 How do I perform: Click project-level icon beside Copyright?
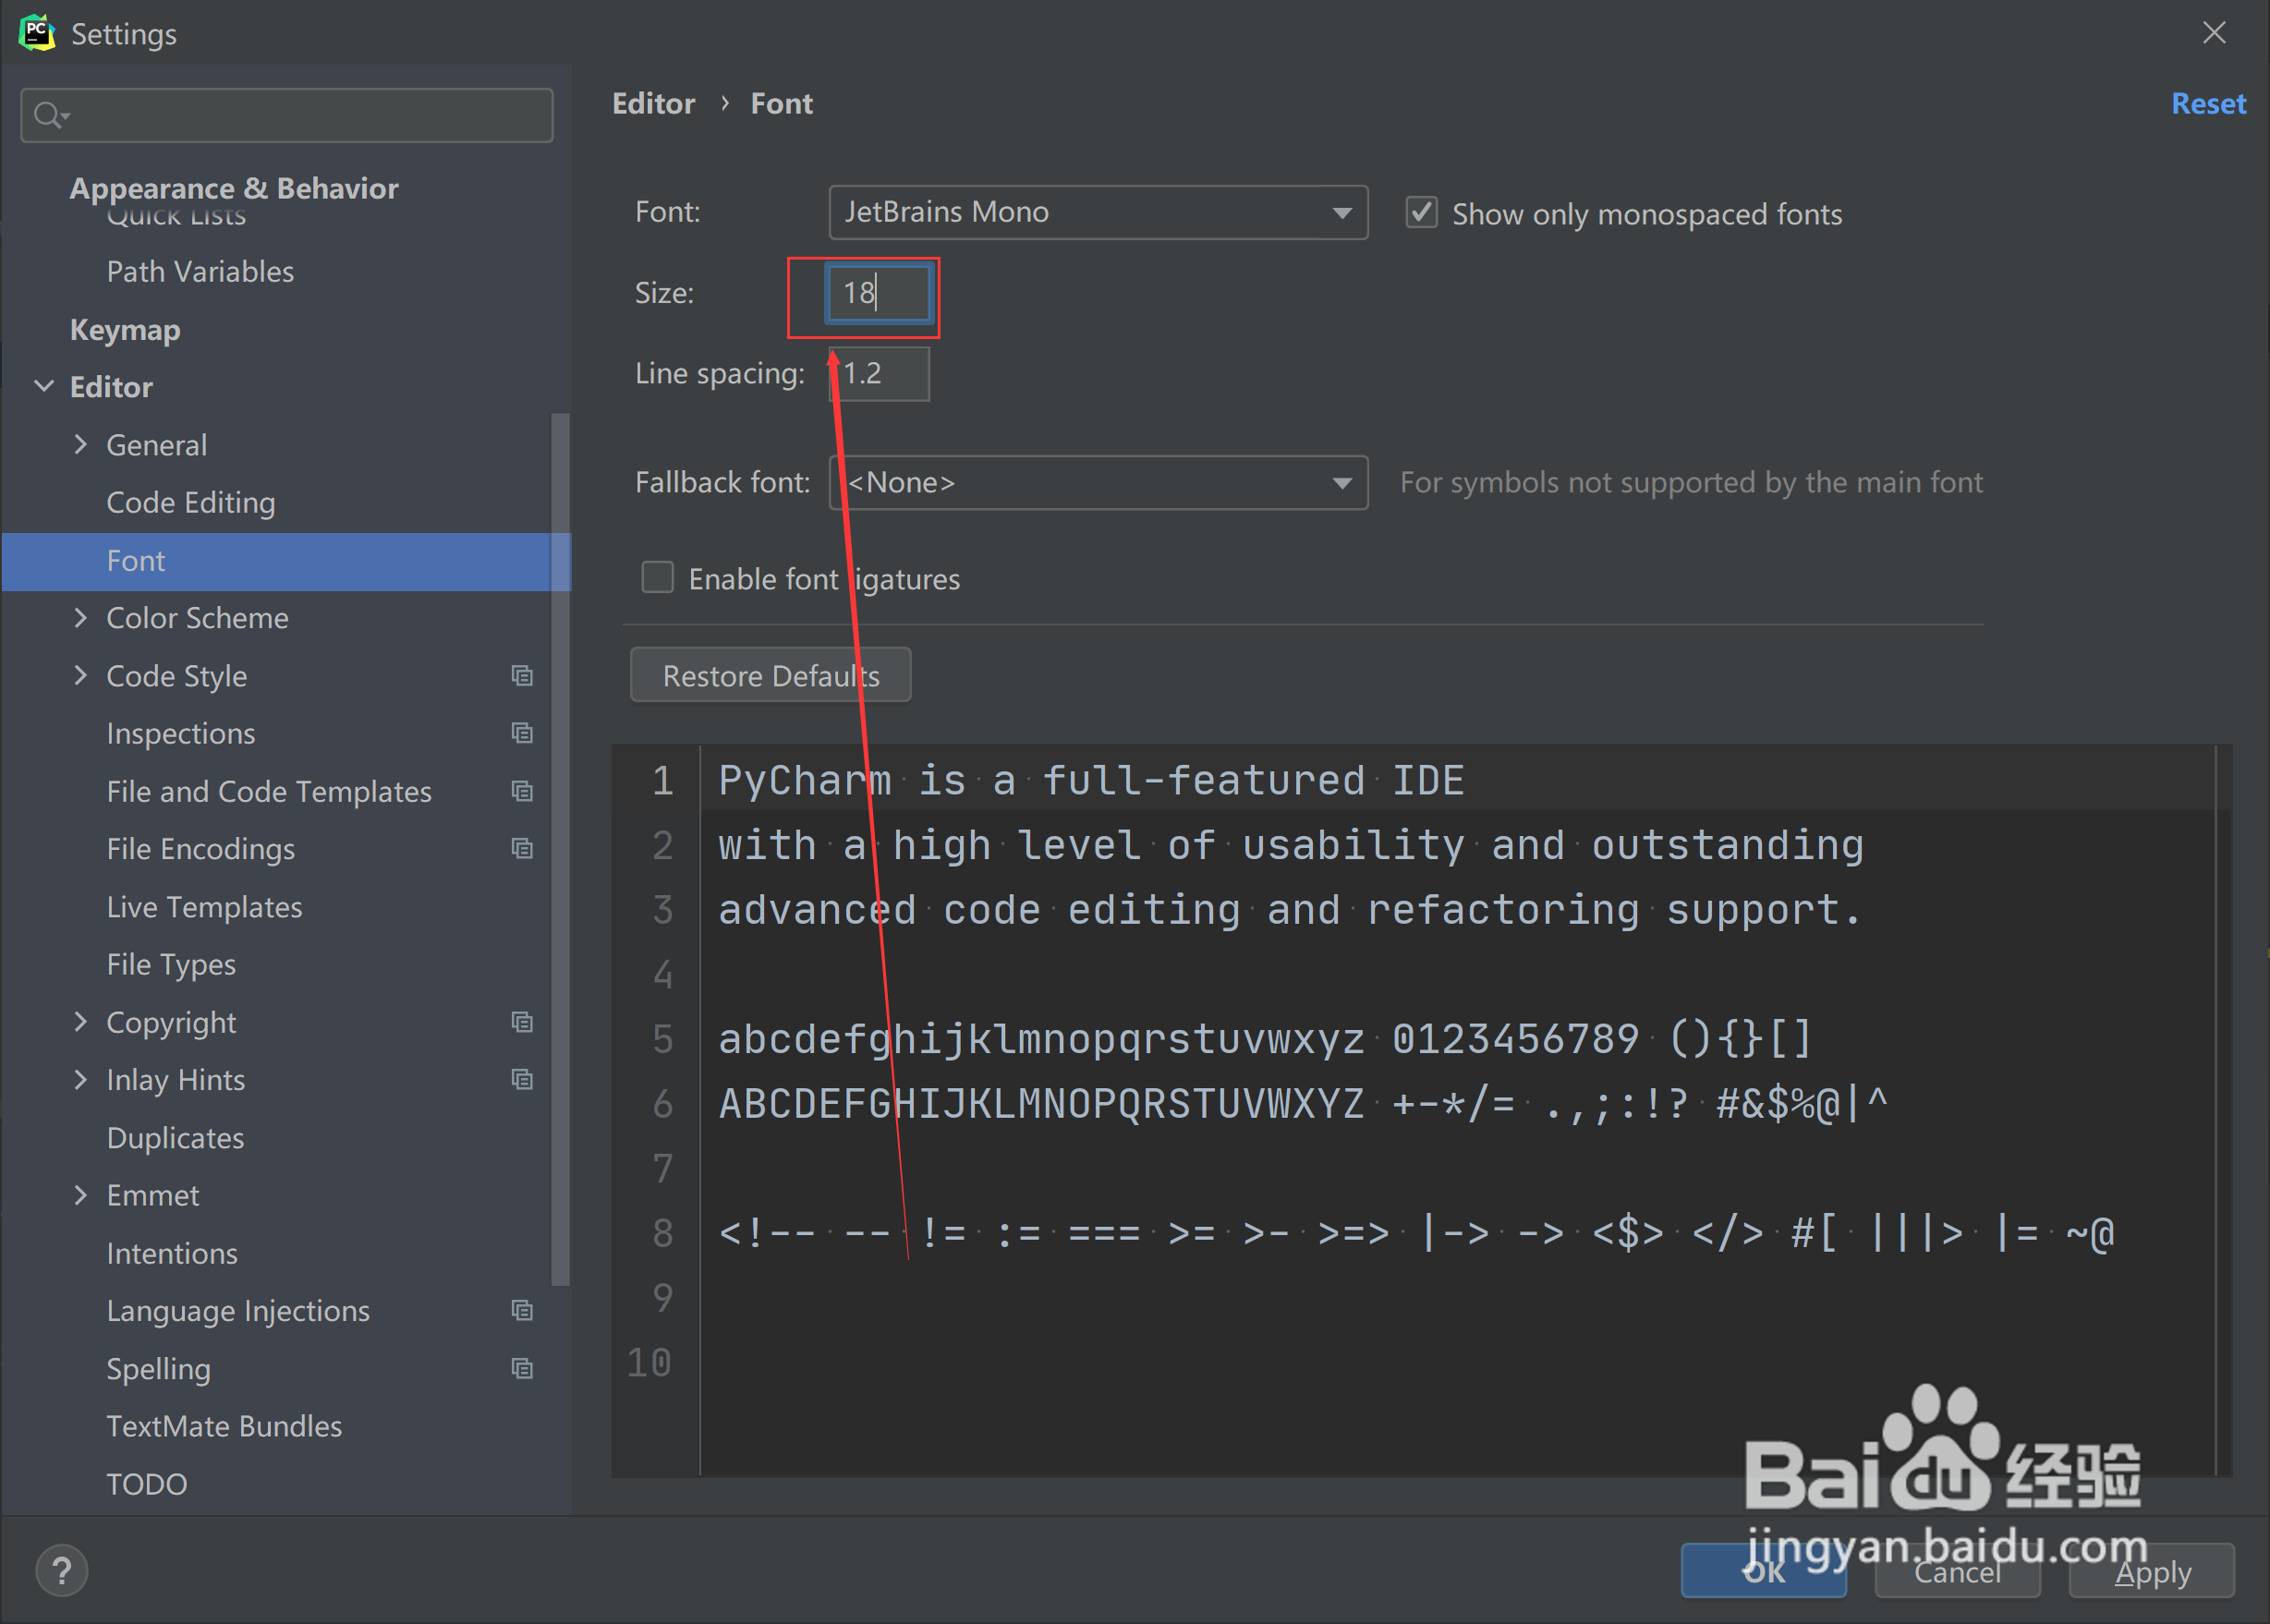(x=522, y=1022)
